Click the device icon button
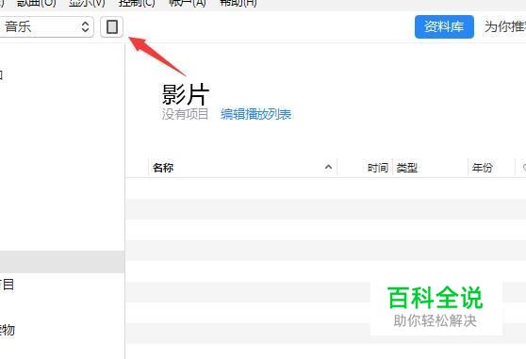526x359 pixels. tap(112, 26)
